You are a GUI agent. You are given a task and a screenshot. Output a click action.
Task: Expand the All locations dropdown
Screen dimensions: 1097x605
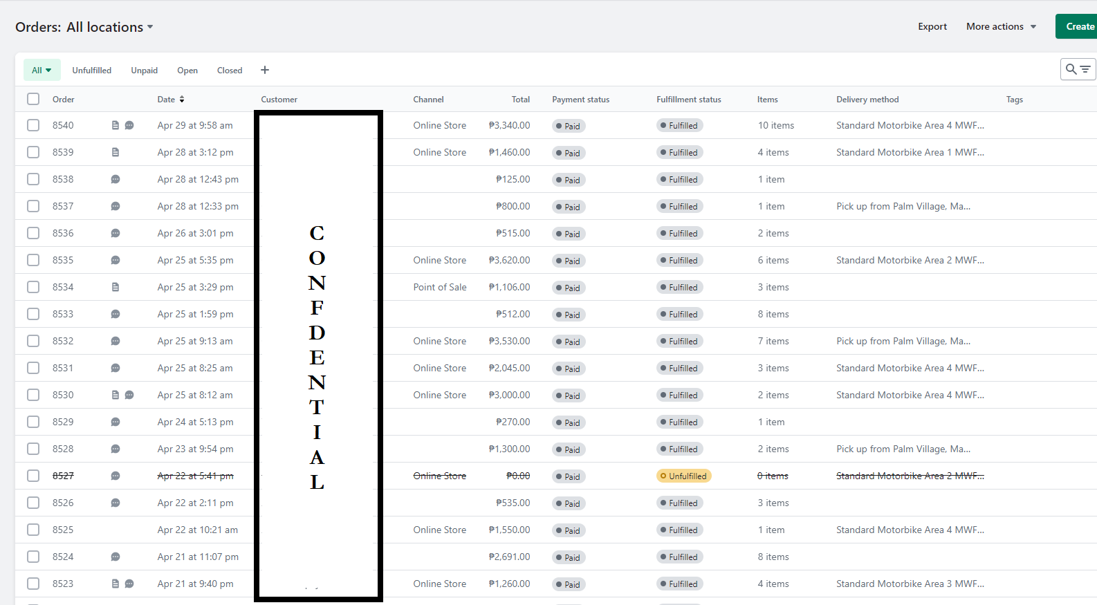[110, 27]
